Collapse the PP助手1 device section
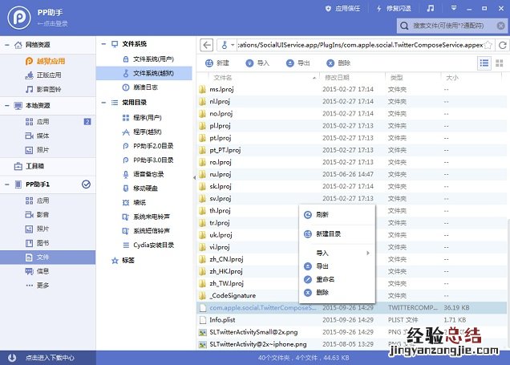The width and height of the screenshot is (510, 365). [7, 185]
